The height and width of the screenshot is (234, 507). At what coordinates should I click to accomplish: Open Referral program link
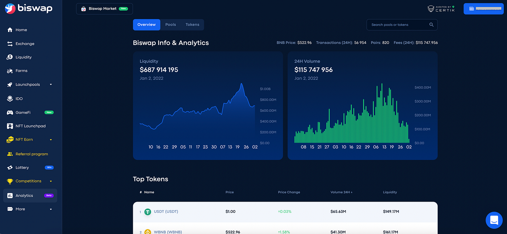coord(32,154)
